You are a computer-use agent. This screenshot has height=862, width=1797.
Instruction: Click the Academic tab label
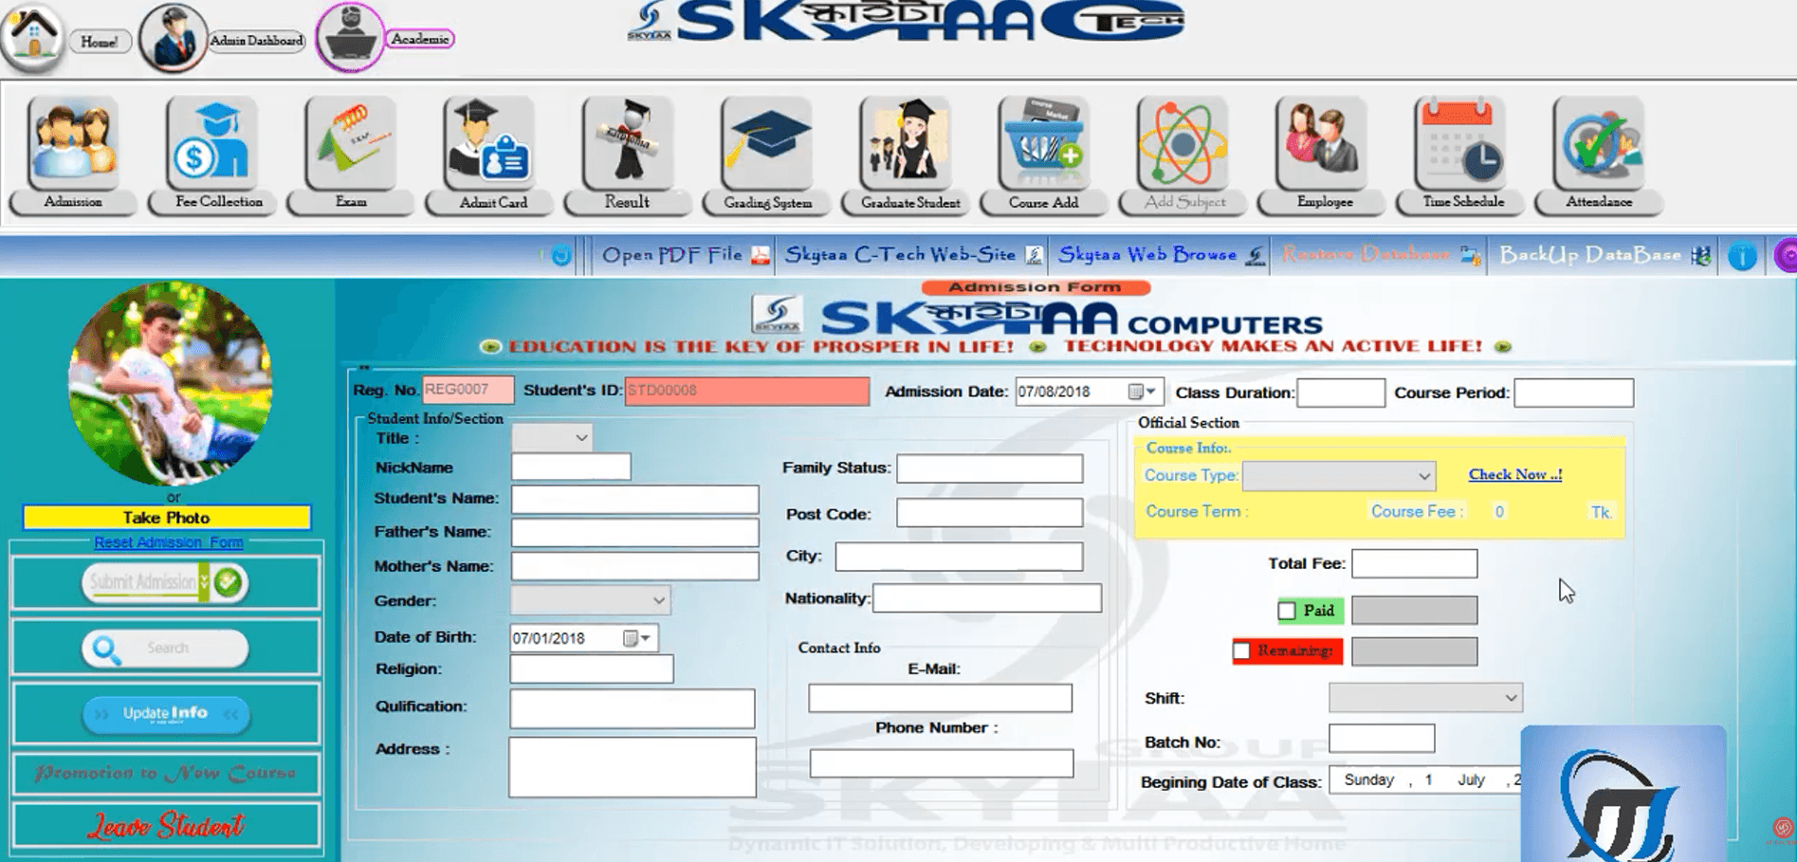(420, 39)
